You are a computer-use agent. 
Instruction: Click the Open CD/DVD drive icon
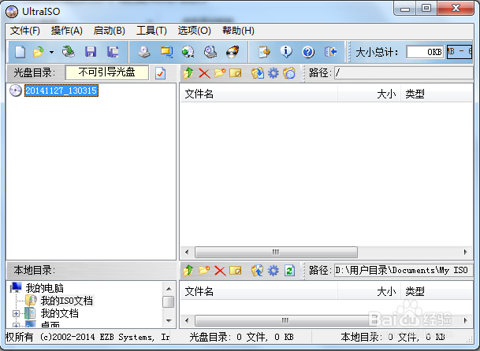click(x=69, y=52)
